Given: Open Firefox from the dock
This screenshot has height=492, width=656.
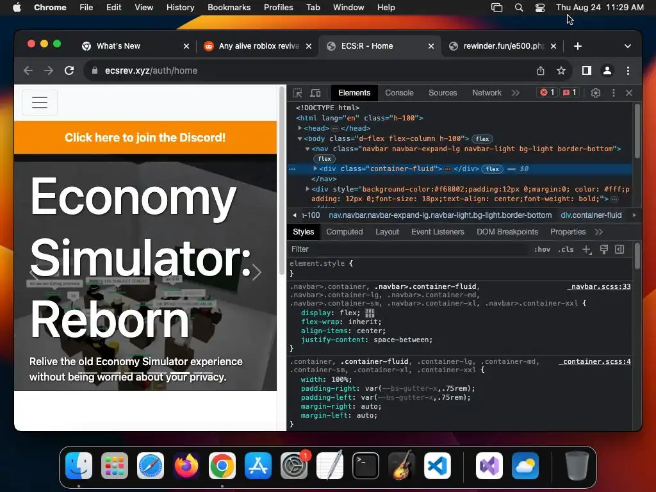Looking at the screenshot, I should tap(186, 466).
